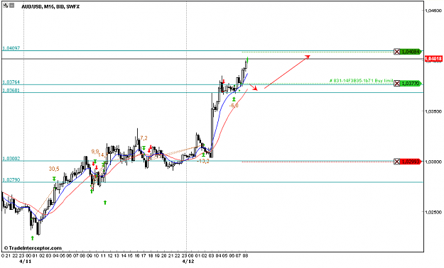Screen dimensions: 444x268
Task: Click the -10,2 pips trade result label
Action: point(203,161)
